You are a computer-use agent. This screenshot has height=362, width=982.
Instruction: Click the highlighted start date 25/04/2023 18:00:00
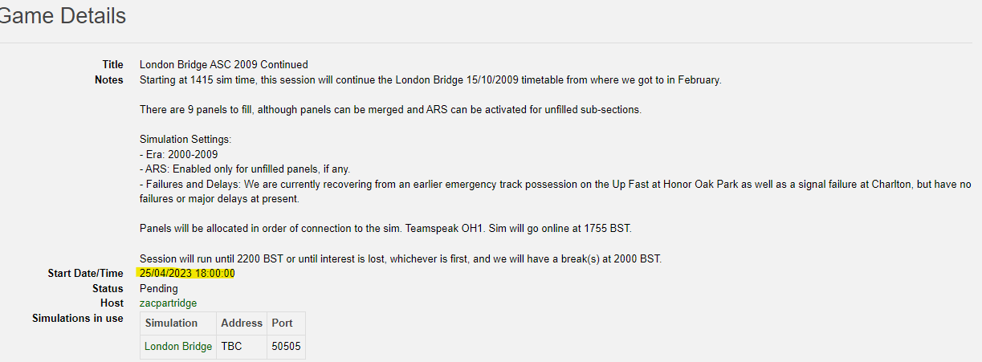pos(187,274)
